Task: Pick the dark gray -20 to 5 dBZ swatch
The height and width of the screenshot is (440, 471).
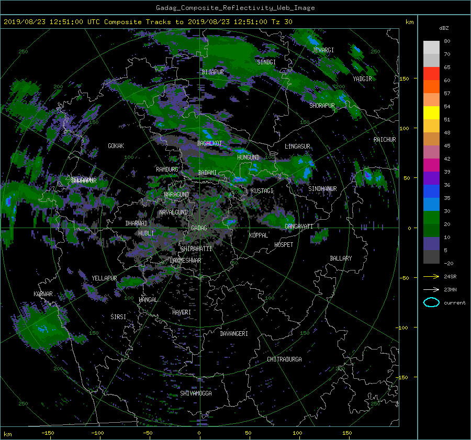Action: [431, 256]
